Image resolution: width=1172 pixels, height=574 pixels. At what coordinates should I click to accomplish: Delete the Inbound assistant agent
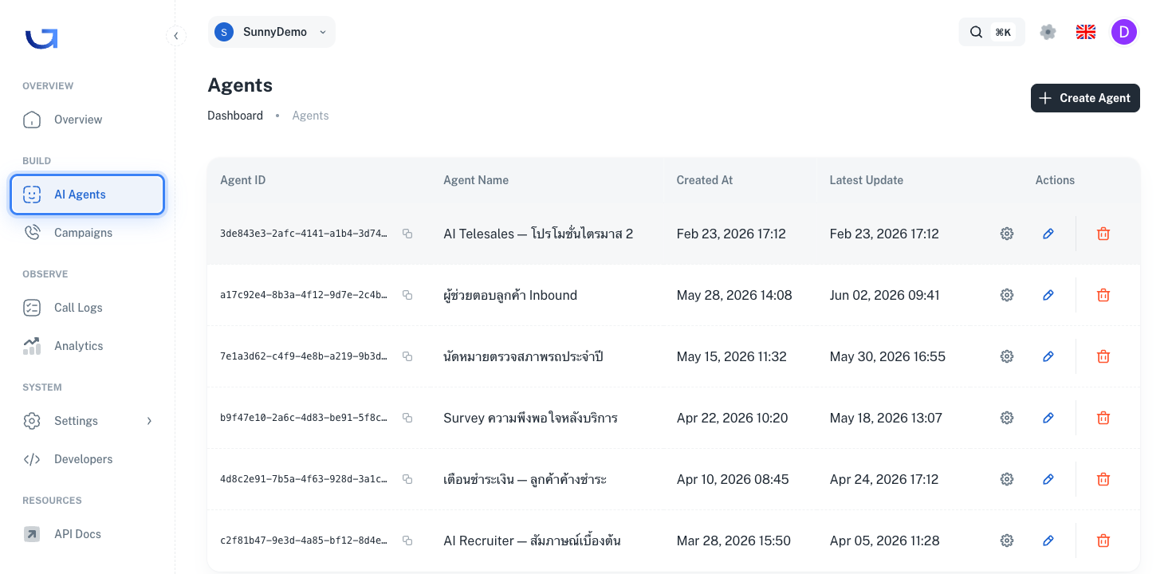[1103, 295]
